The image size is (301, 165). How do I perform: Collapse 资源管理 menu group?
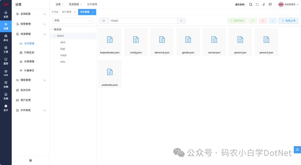31,34
